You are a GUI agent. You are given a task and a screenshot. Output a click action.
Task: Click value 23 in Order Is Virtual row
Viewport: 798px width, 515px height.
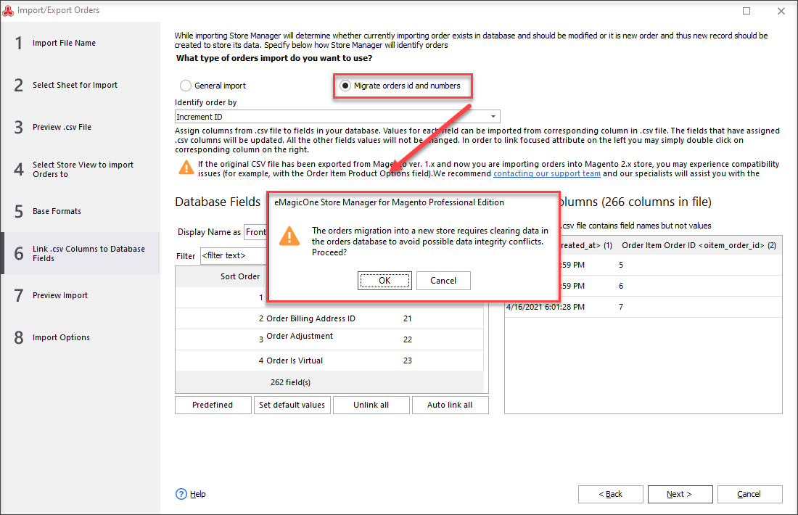pyautogui.click(x=408, y=360)
